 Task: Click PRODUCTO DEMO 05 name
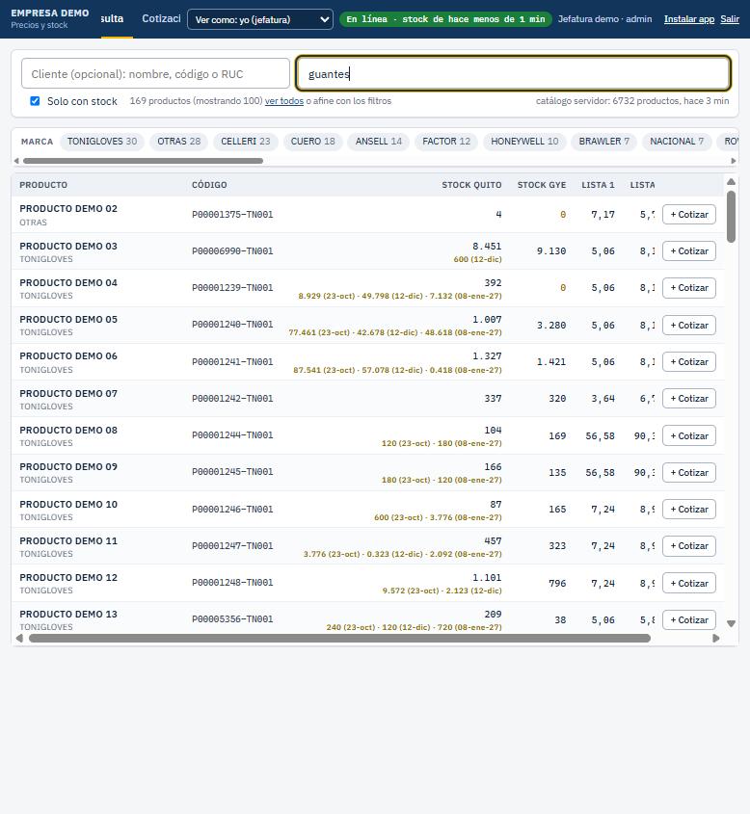pyautogui.click(x=68, y=319)
